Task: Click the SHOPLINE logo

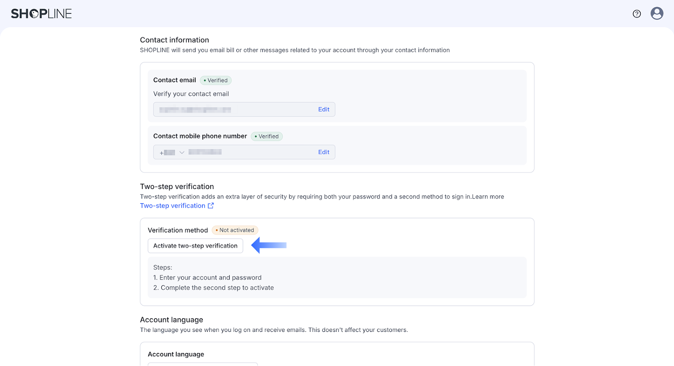Action: tap(41, 13)
